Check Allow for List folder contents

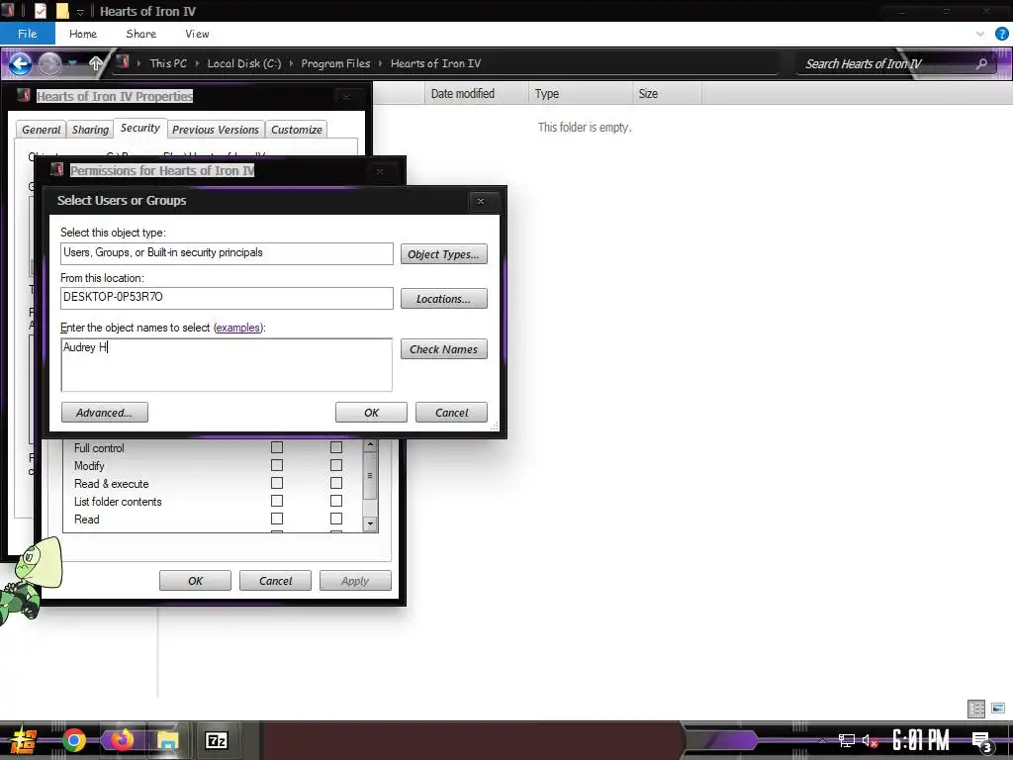pos(277,501)
